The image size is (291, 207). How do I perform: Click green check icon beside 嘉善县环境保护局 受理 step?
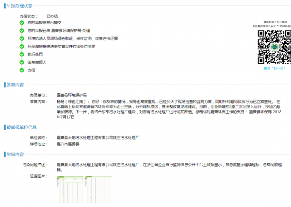tap(22, 31)
